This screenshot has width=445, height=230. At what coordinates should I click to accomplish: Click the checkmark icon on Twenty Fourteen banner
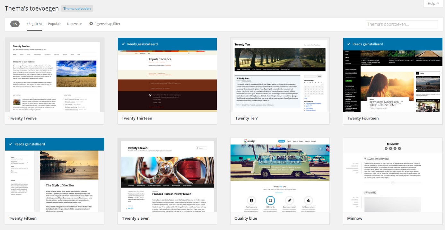click(x=348, y=44)
